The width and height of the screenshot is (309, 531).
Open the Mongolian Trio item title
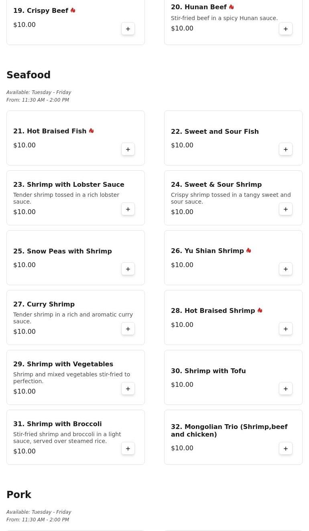[229, 431]
